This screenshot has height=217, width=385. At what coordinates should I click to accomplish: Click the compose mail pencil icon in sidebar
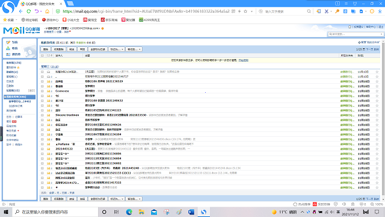click(8, 42)
